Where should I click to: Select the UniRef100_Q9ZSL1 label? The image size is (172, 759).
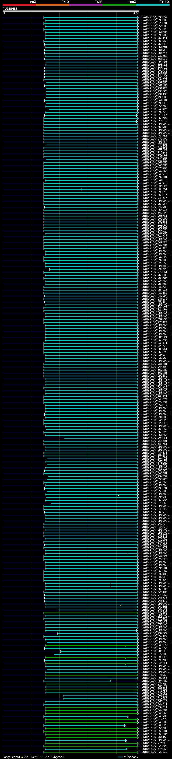[154, 438]
